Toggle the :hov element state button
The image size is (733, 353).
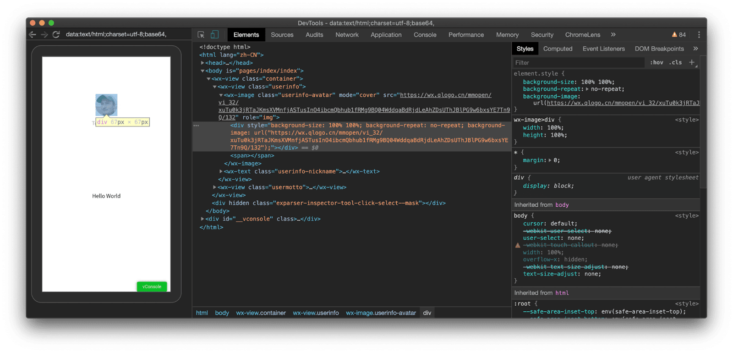[x=656, y=62]
